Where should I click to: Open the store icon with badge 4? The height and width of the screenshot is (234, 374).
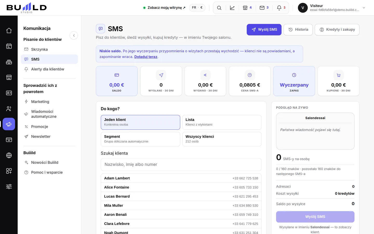click(x=247, y=8)
